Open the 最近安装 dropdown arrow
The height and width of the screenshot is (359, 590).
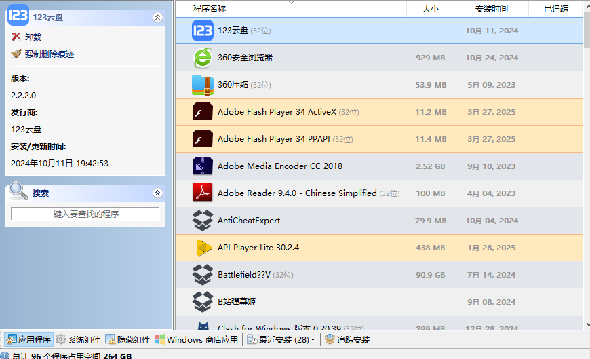click(x=313, y=340)
